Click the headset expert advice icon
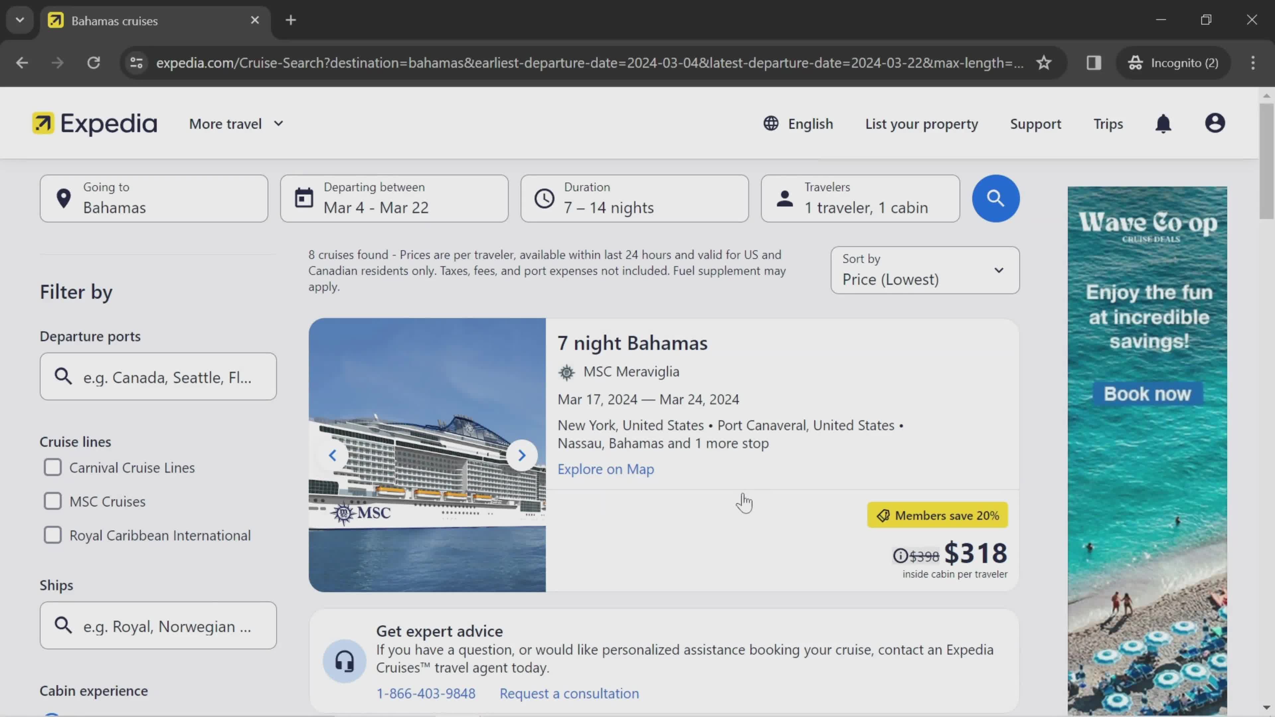Screen dimensions: 1275x717 [x=345, y=661]
